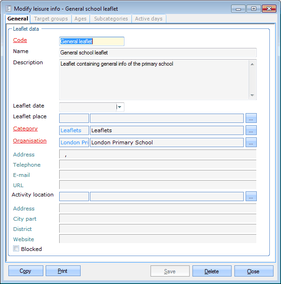Follow the red Organisation link label
Screen dimensions: 281x284
click(x=30, y=141)
